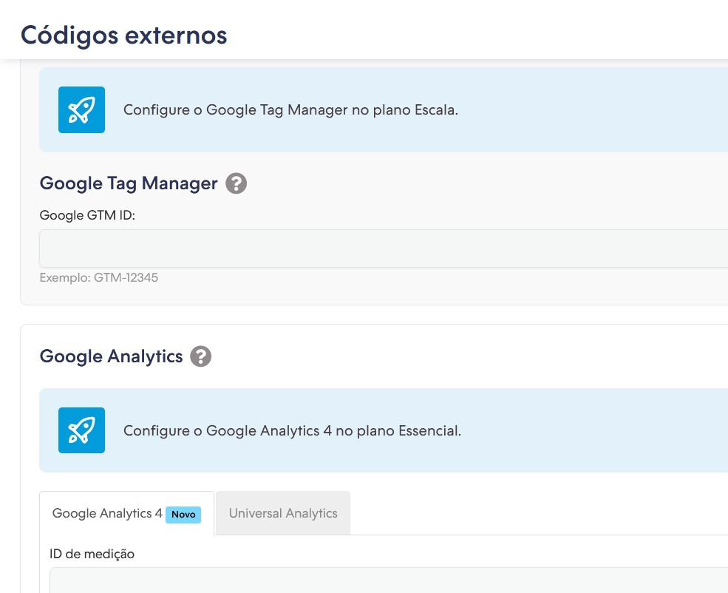Switch to the Universal Analytics tab
Viewport: 728px width, 593px height.
point(283,513)
